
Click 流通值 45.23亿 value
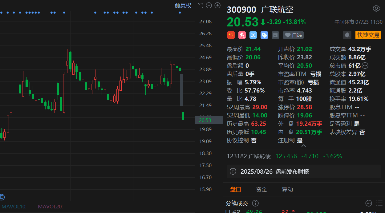(359, 82)
